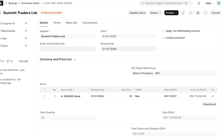Tick the Is Subcontracted checkbox
This screenshot has width=224, height=138.
(x=163, y=38)
